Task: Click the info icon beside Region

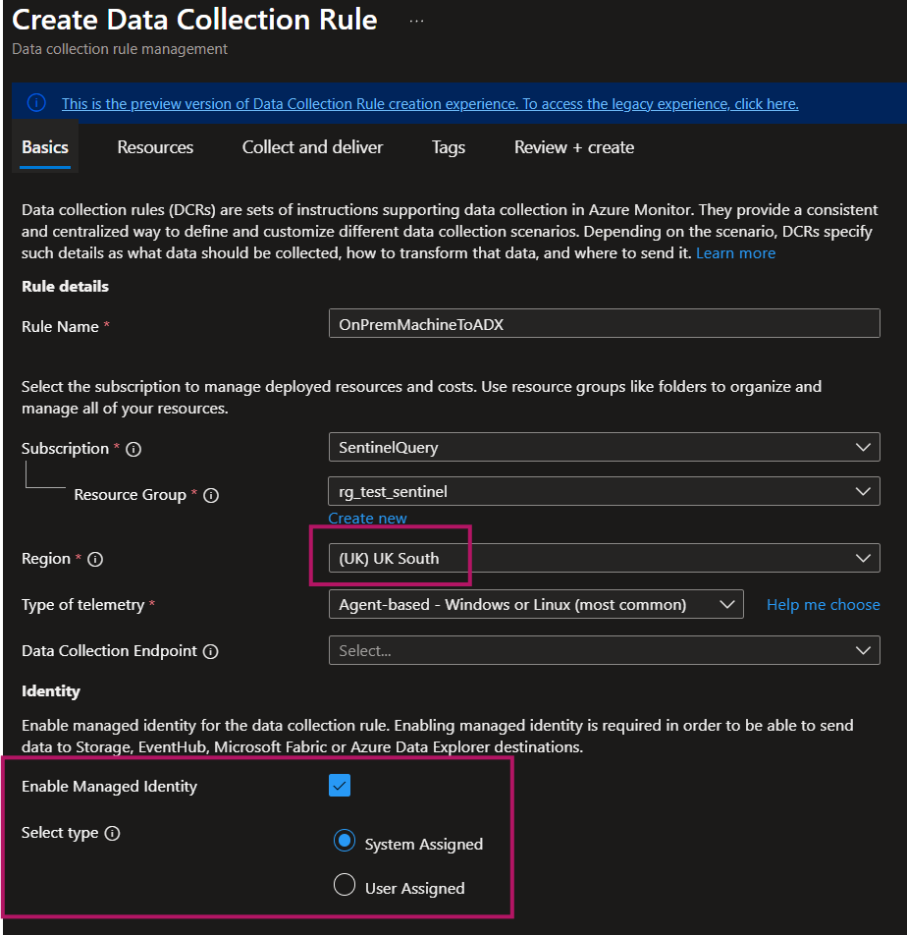Action: (95, 559)
